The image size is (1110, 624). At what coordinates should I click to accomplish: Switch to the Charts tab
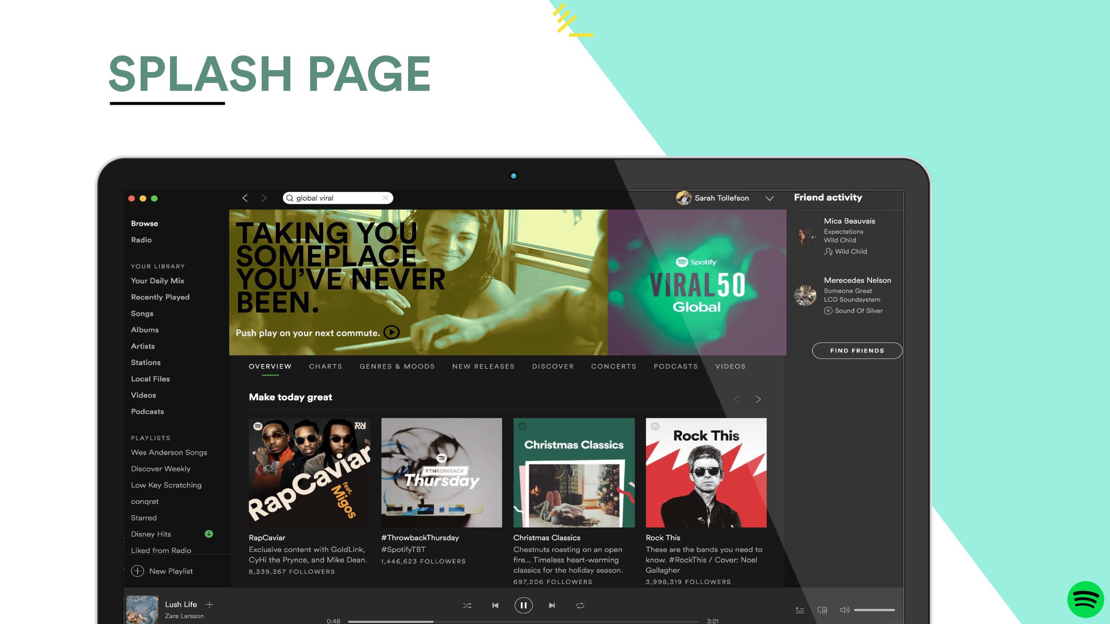coord(325,367)
